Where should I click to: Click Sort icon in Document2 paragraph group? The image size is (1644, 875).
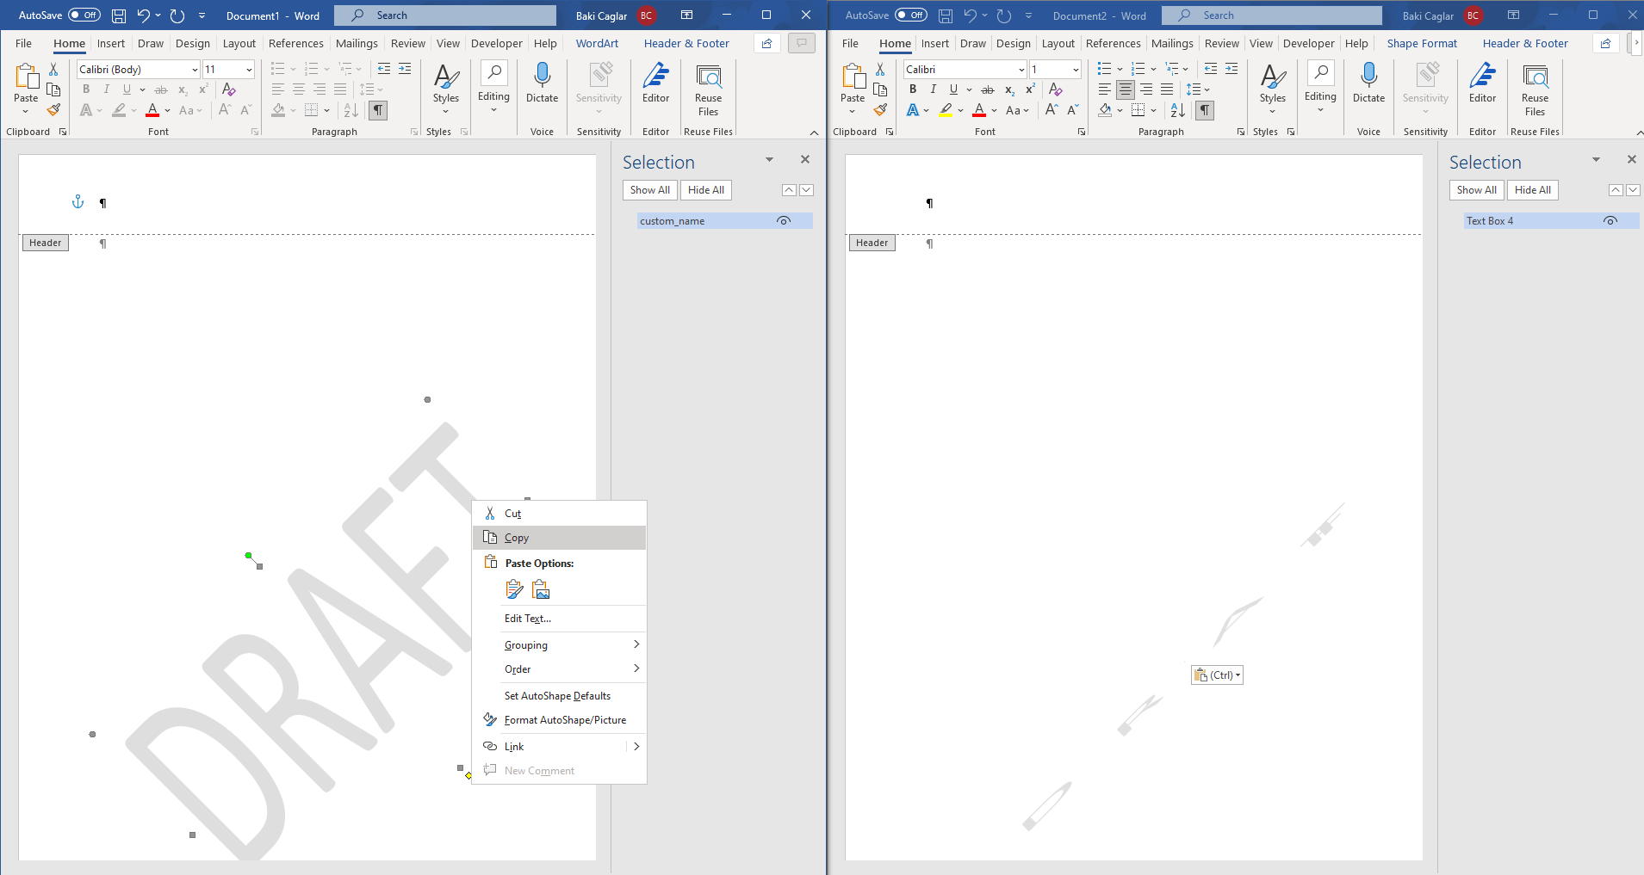pos(1178,110)
